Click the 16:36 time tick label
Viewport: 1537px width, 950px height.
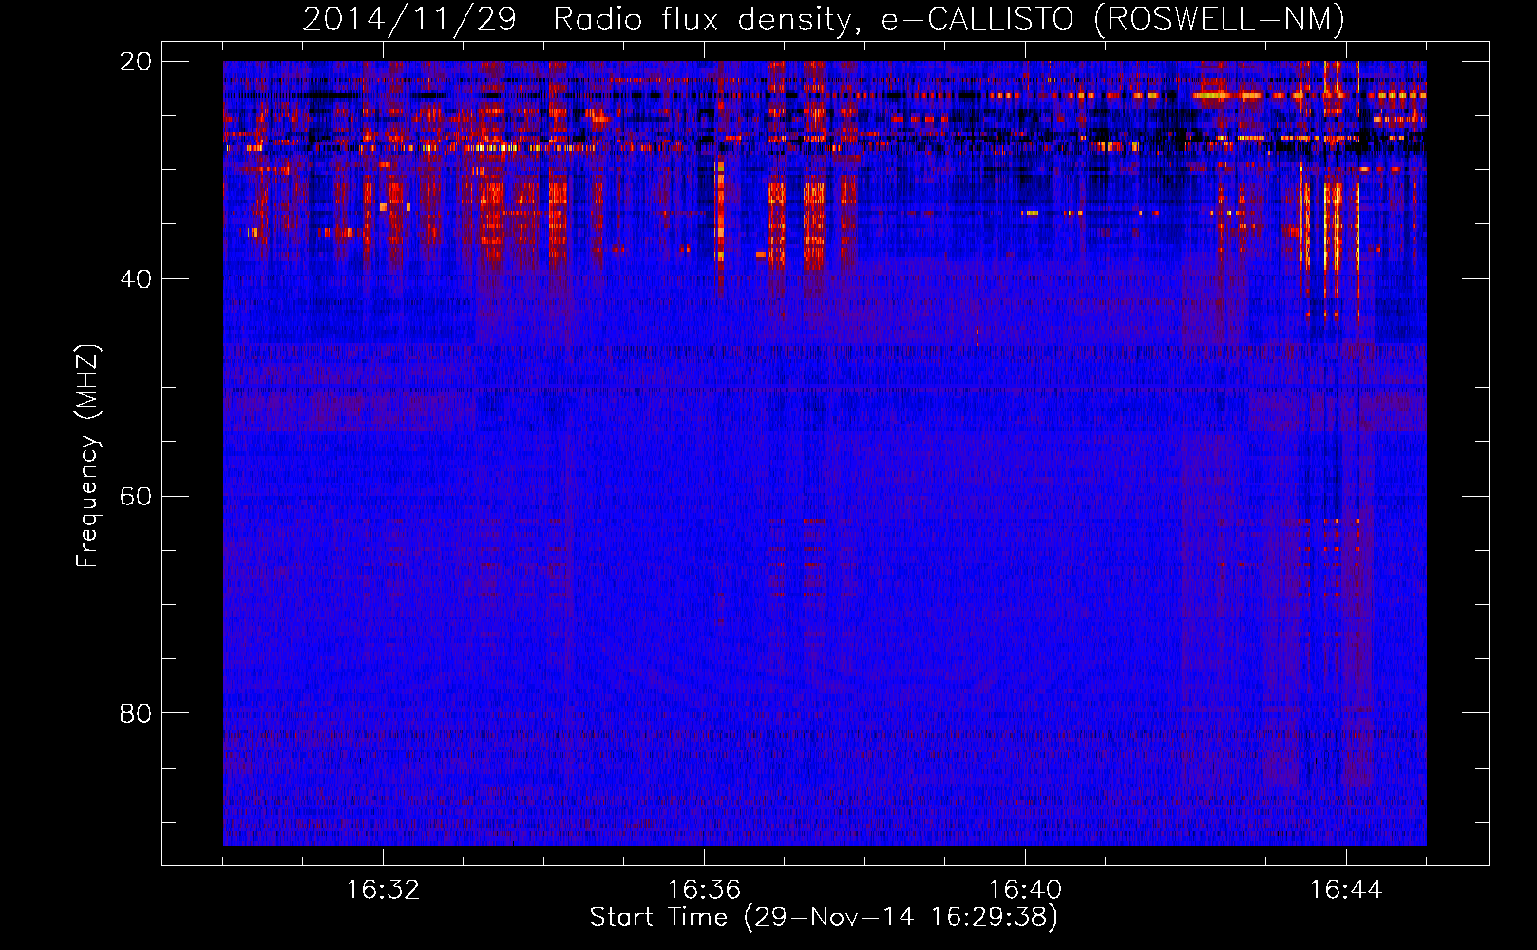click(x=704, y=890)
